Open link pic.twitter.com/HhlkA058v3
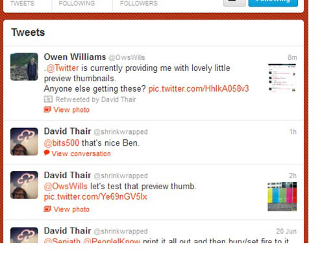The width and height of the screenshot is (309, 264). click(x=199, y=88)
